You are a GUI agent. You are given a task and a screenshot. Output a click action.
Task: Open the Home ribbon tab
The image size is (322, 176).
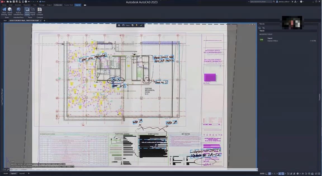tap(4, 5)
